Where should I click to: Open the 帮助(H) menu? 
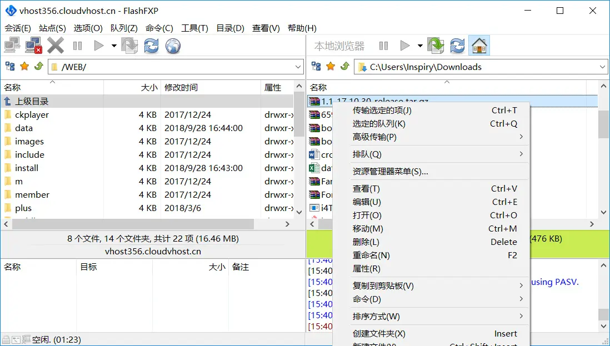click(302, 28)
